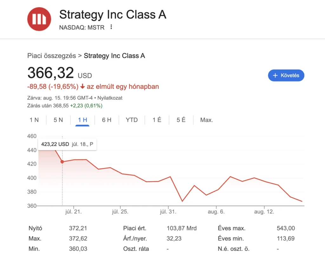Select the 5 É time range tab

coord(181,120)
